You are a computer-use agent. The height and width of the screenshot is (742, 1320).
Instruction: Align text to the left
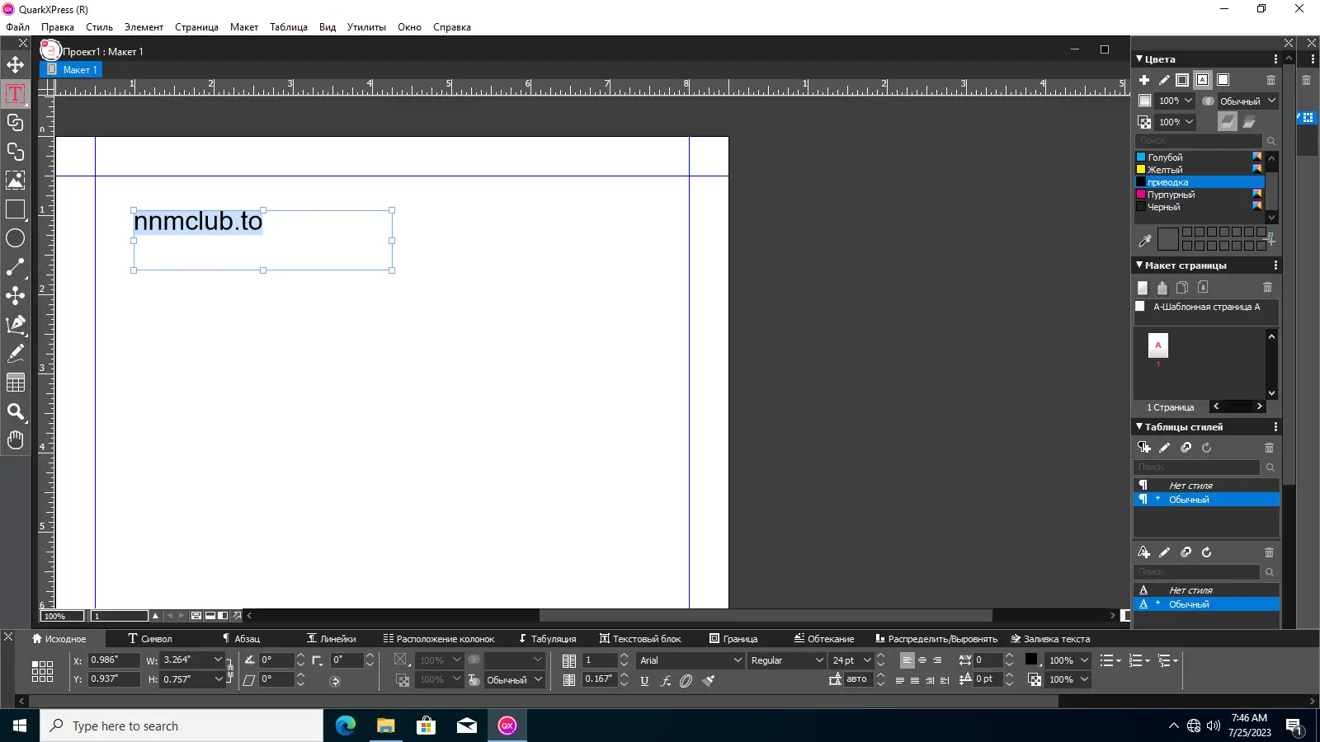tap(907, 660)
